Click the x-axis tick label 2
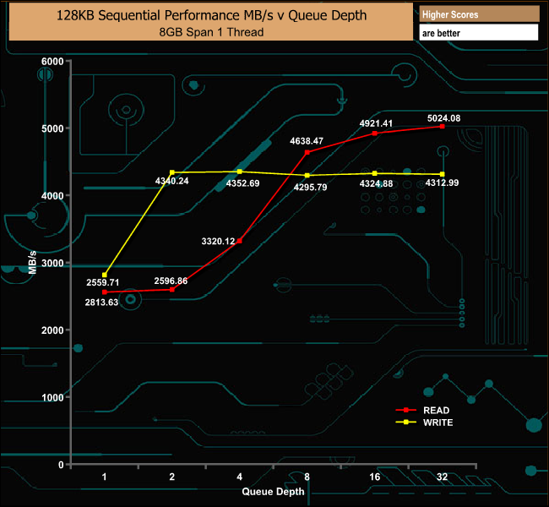The width and height of the screenshot is (549, 507). pos(172,477)
